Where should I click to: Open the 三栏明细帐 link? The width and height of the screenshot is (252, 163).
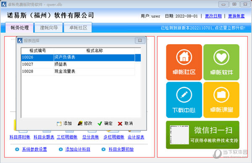point(67,137)
